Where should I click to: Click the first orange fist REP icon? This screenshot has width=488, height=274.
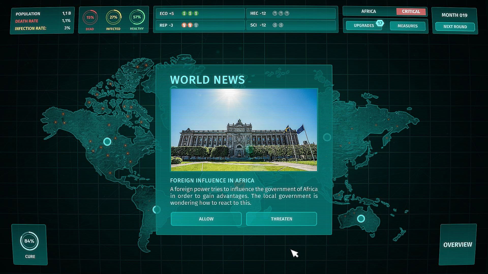(184, 25)
